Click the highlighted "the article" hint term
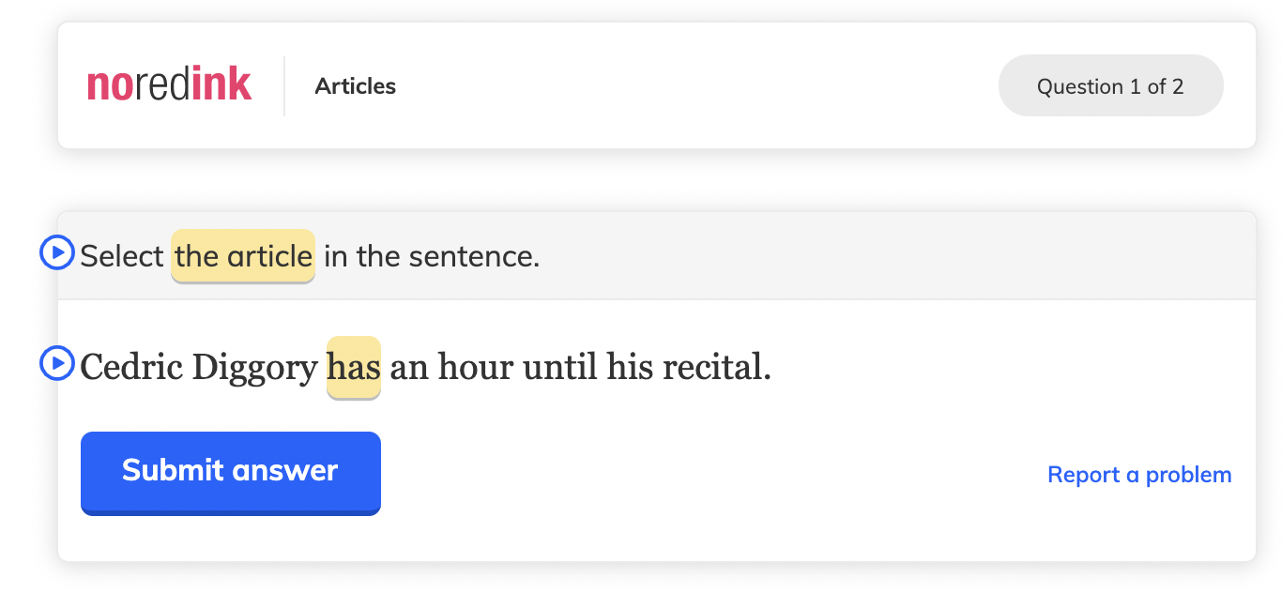This screenshot has height=593, width=1282. [243, 256]
